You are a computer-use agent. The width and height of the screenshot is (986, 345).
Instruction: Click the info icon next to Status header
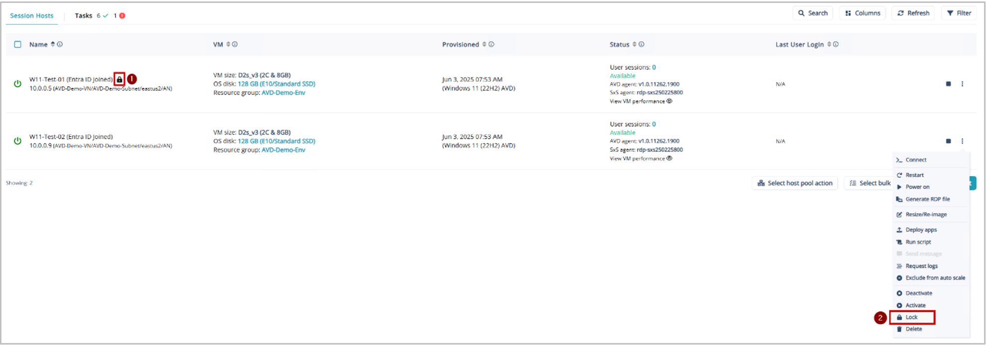pyautogui.click(x=641, y=44)
